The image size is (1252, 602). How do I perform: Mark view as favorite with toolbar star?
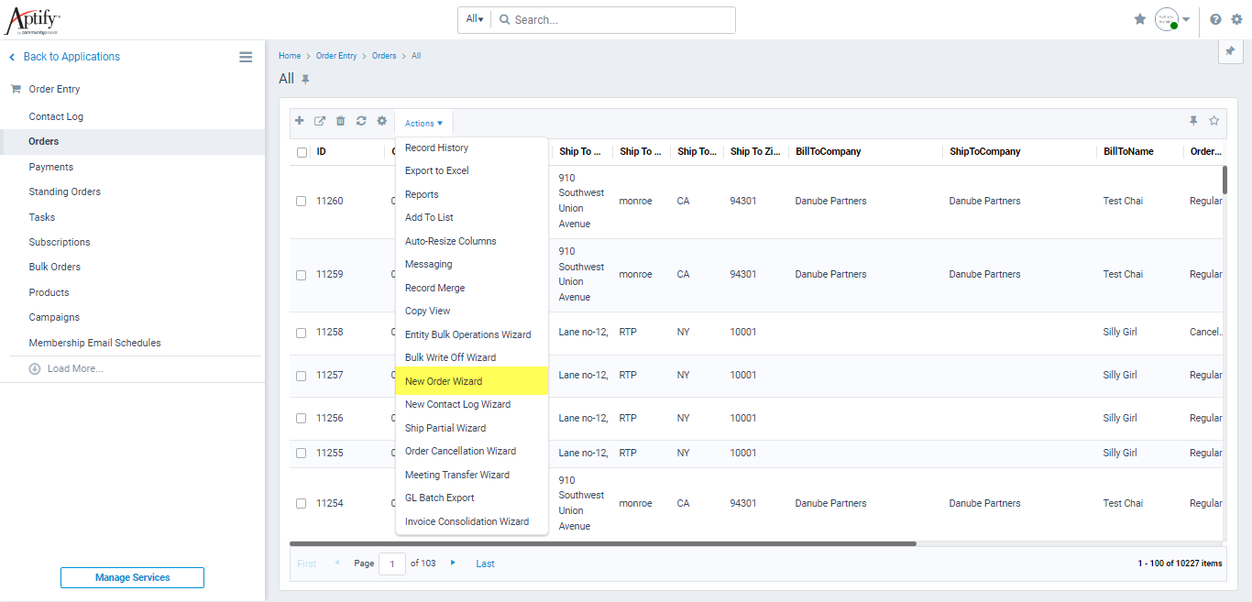point(1214,121)
